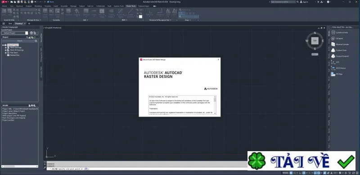Screen dimensions: 360x175
Task: Expand the Snap ribbon panel dropdown
Action: point(188,20)
